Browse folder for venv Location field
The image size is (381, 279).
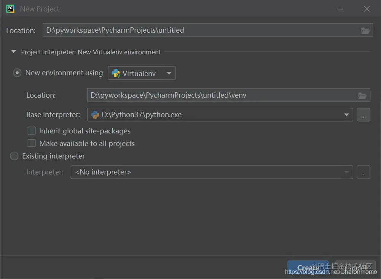click(x=362, y=95)
